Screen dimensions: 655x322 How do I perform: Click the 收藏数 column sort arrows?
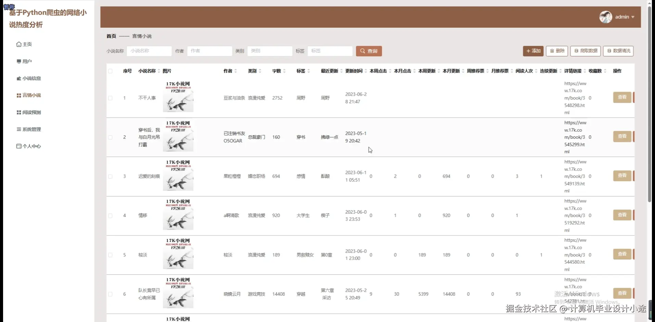click(x=605, y=71)
